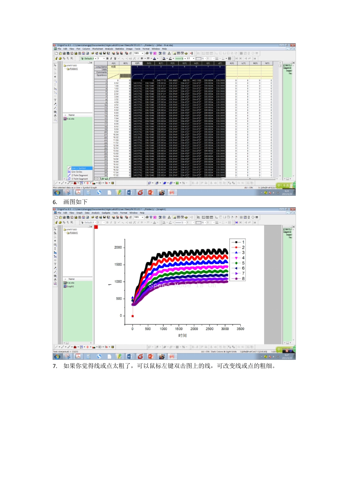Select the Pointer tool in the worksheet window's toolbox
Screen dimensions: 348x492
click(x=55, y=65)
